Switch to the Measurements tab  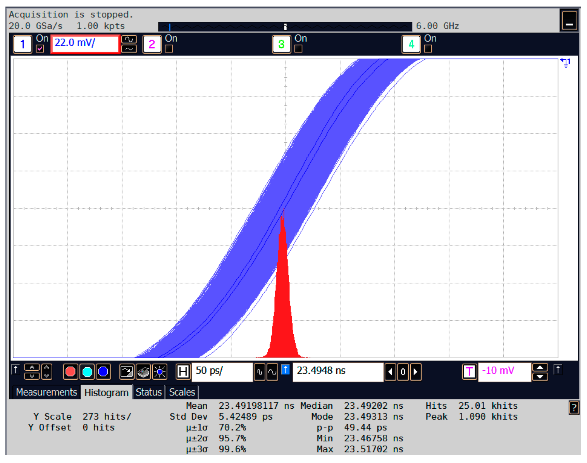point(46,392)
